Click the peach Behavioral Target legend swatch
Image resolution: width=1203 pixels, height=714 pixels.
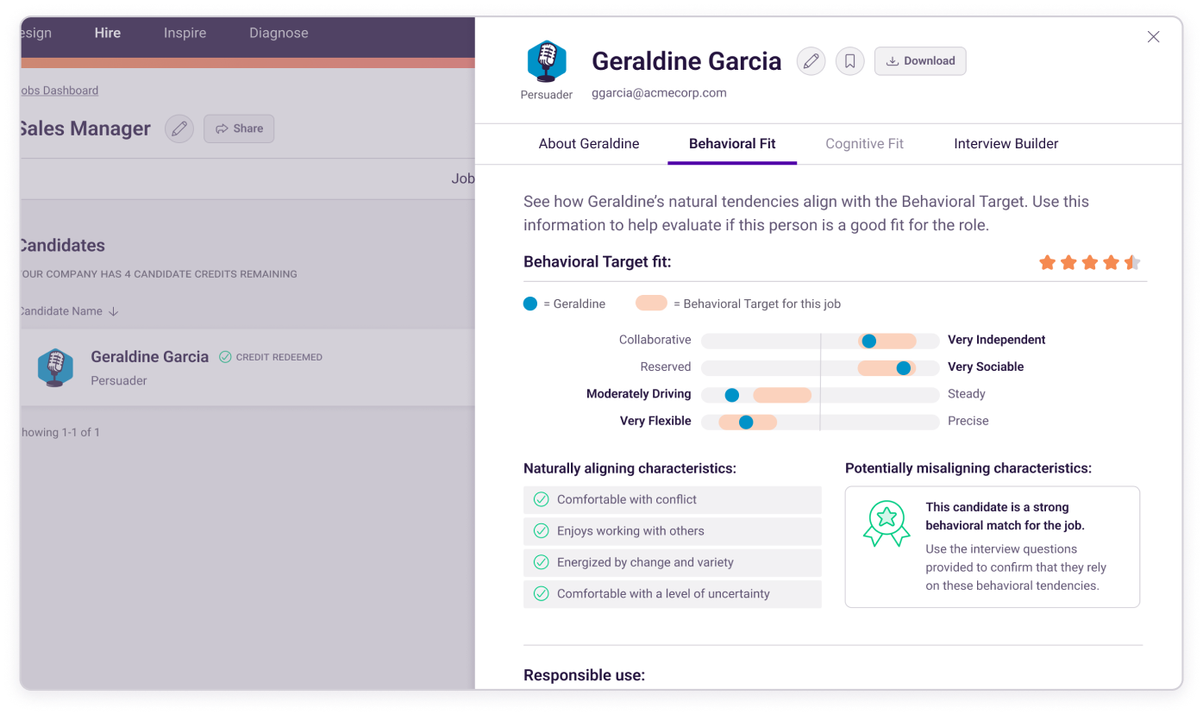pyautogui.click(x=651, y=304)
